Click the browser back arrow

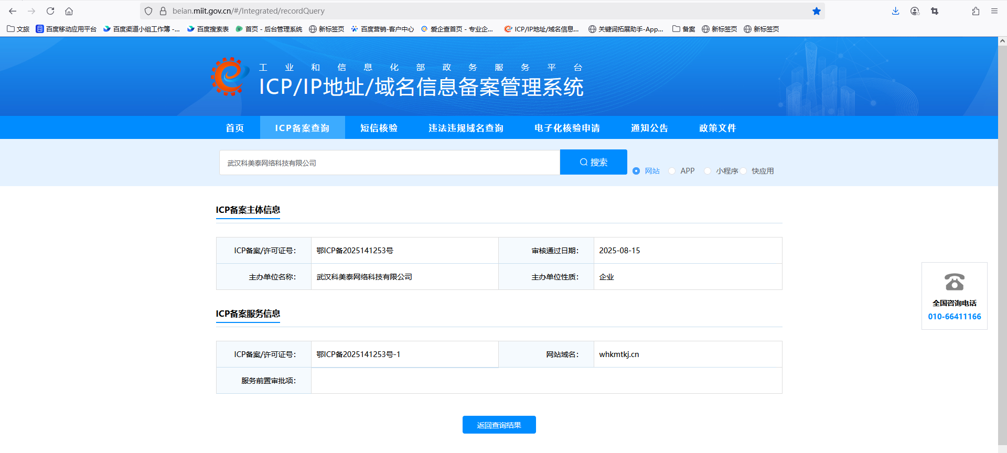coord(13,11)
